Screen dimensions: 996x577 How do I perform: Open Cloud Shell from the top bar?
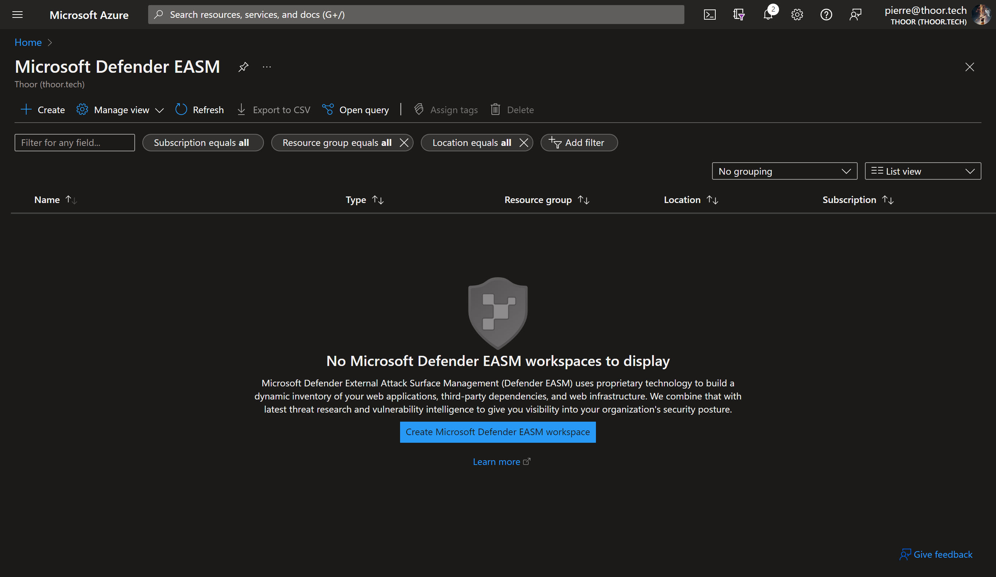(x=710, y=15)
